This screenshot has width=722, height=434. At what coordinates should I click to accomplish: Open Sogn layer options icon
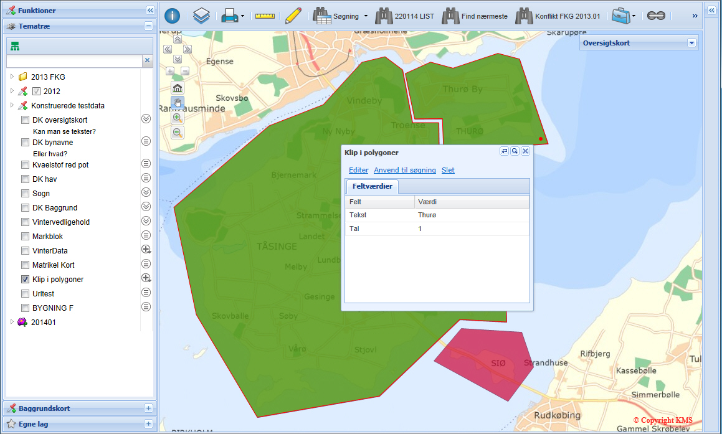146,192
